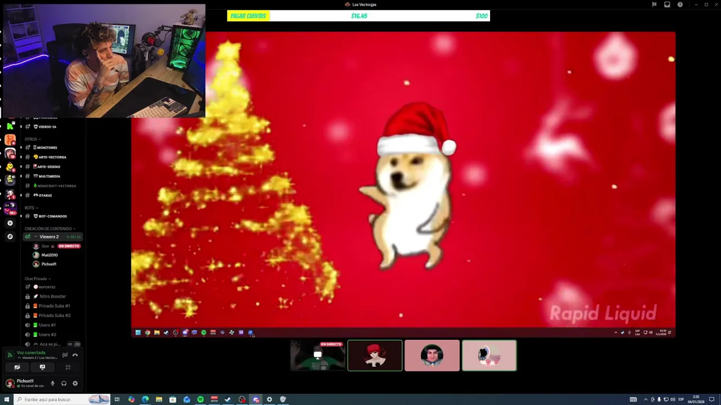Click the Kick server icon in server list

tap(10, 127)
